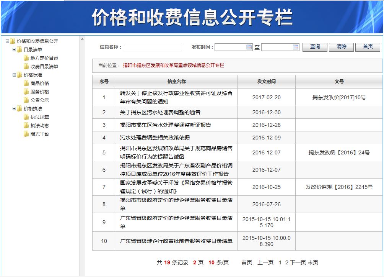This screenshot has width=384, height=277.
Task: Open 服务价格 category
Action: pyautogui.click(x=40, y=92)
